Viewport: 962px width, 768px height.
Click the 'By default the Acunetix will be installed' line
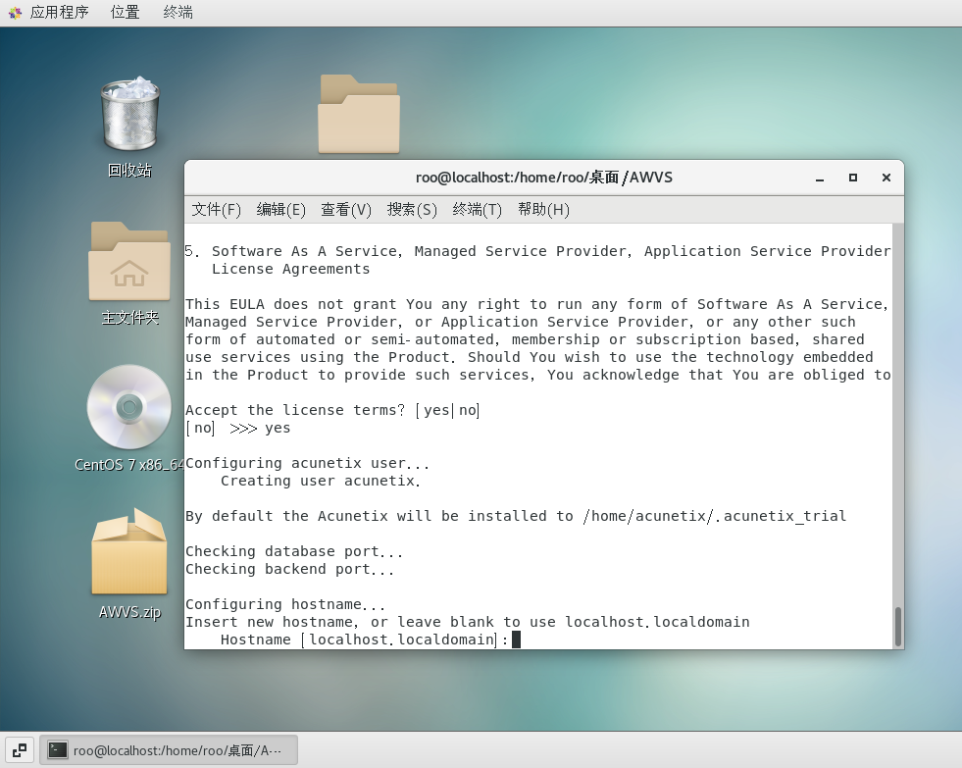tap(516, 517)
